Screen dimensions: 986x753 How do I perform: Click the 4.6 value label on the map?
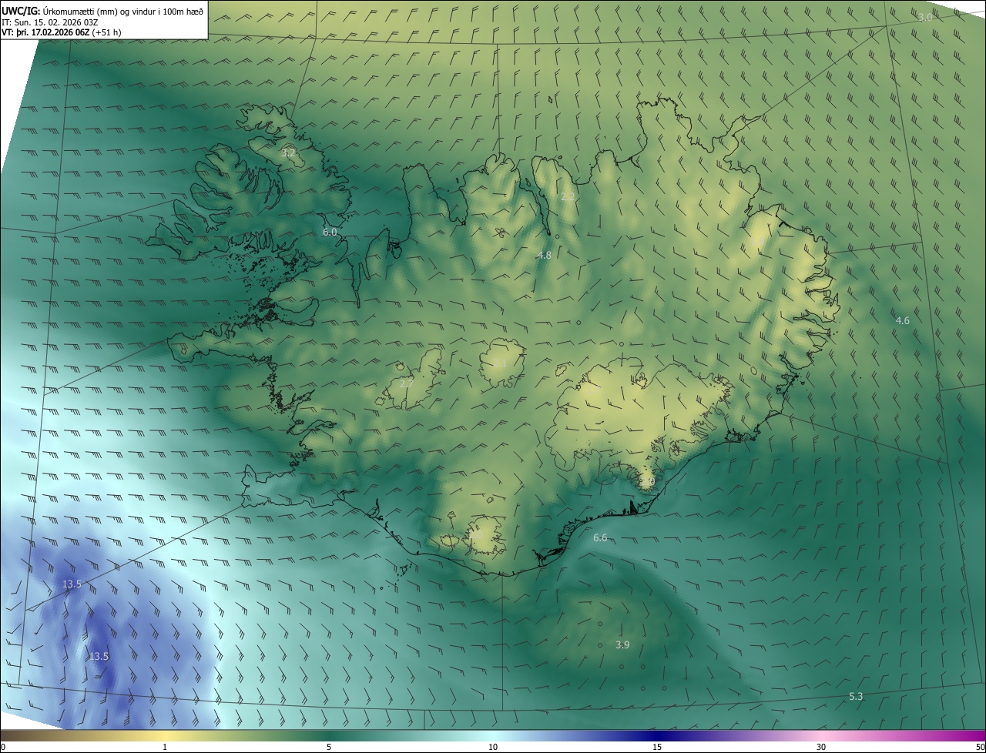(903, 320)
